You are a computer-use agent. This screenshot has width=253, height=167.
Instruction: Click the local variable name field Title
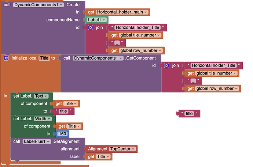44,58
